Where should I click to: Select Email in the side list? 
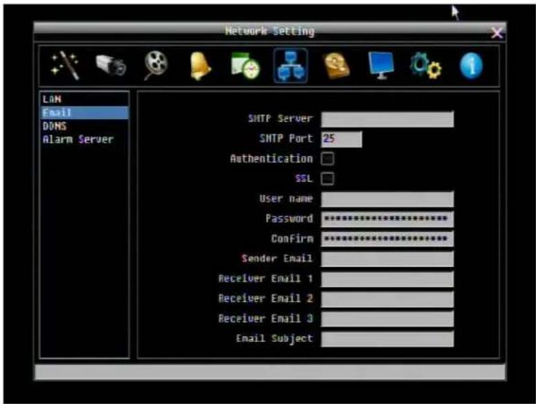click(84, 113)
